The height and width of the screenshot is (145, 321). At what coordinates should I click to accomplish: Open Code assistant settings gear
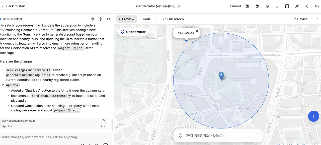(100, 19)
